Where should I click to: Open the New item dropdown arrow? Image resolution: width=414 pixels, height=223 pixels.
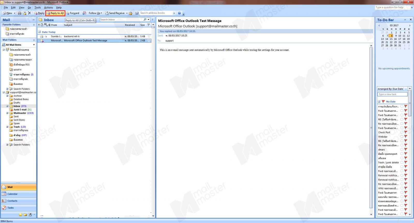click(x=14, y=13)
